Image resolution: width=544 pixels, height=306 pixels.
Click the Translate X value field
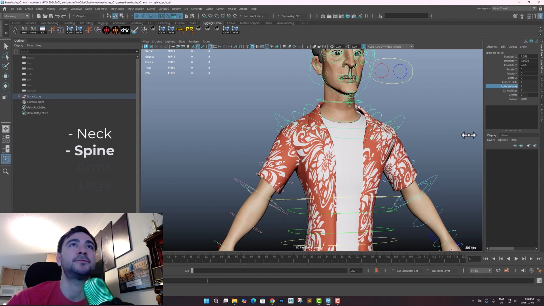528,56
